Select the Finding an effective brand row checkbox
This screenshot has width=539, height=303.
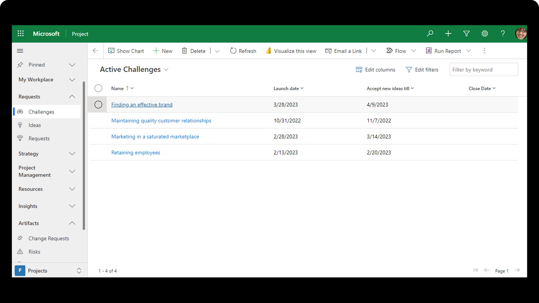tap(98, 105)
